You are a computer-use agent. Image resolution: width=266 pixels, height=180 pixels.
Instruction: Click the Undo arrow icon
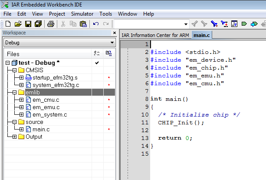tap(96, 24)
